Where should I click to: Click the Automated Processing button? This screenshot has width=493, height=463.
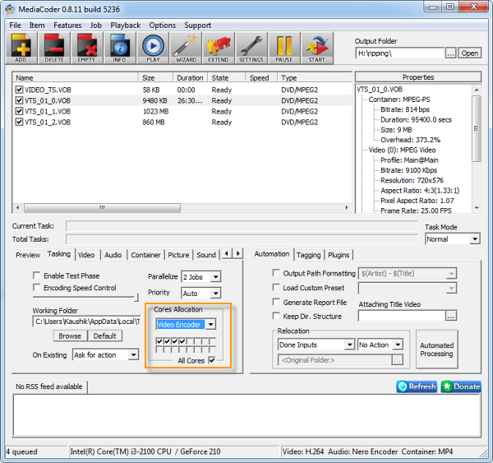coord(436,350)
